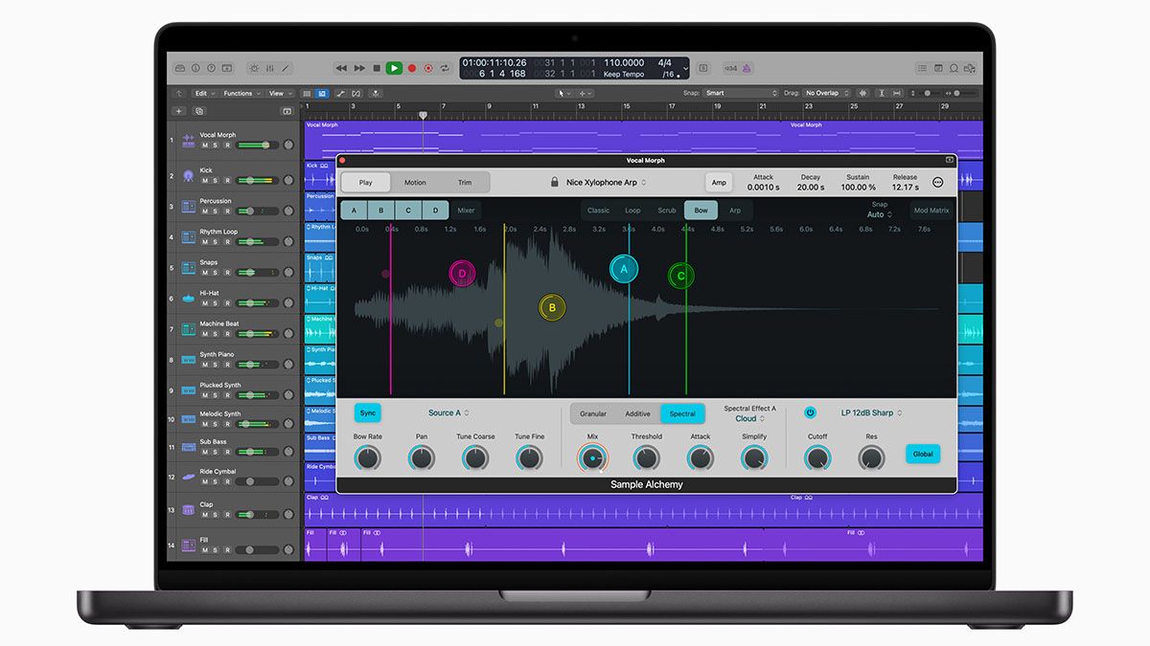This screenshot has height=646, width=1150.
Task: Show the List Editors icon
Action: 923,68
